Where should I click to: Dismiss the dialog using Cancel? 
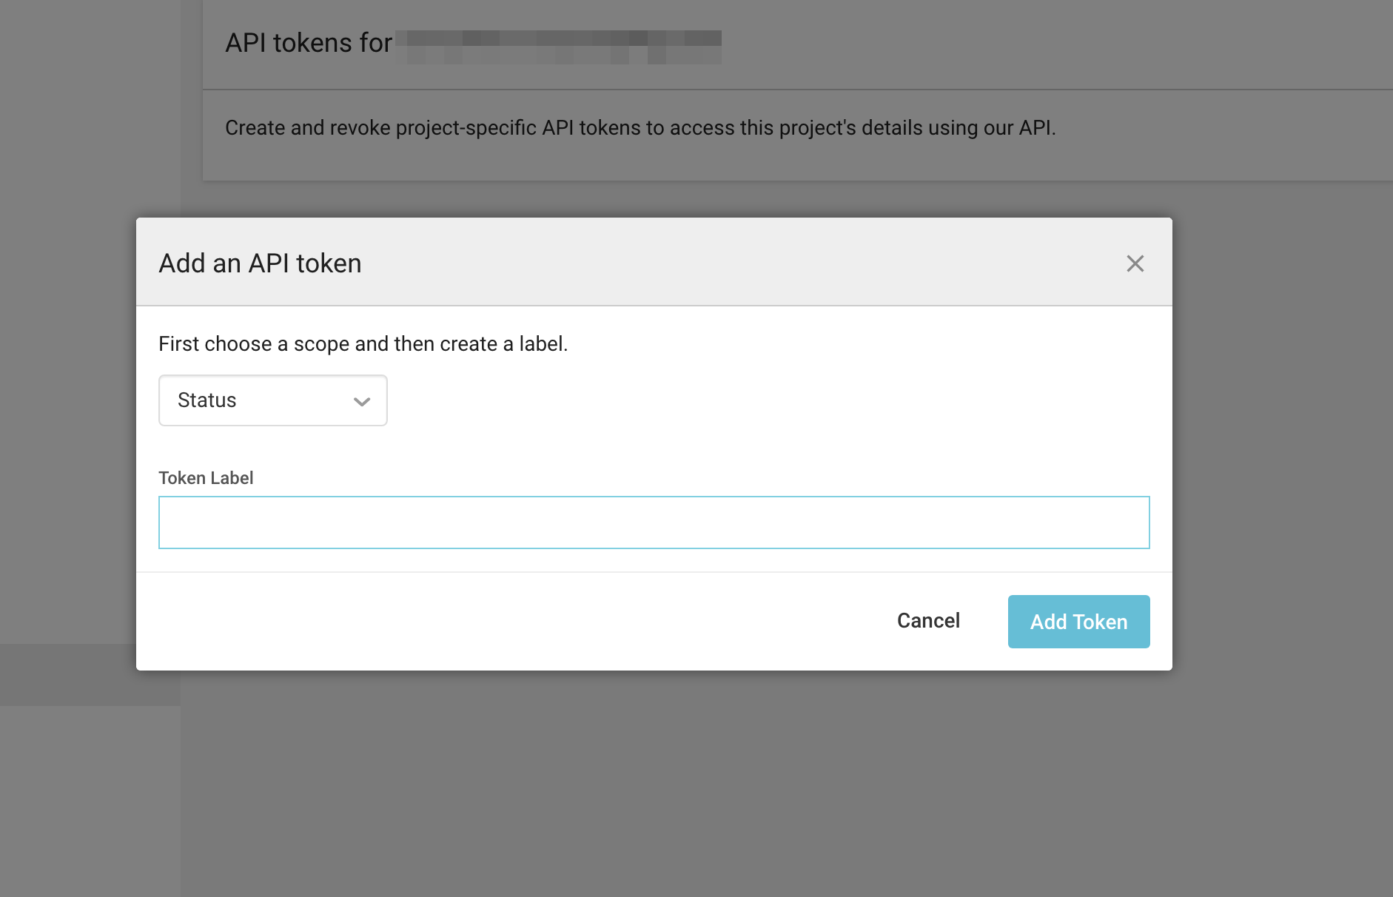tap(928, 621)
